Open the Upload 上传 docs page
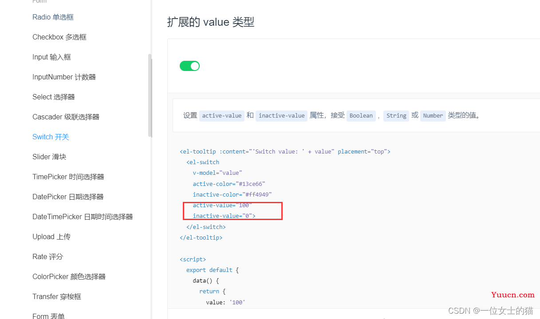 point(51,237)
